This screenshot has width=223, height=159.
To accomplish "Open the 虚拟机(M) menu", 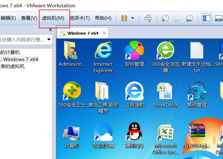I will (x=53, y=18).
